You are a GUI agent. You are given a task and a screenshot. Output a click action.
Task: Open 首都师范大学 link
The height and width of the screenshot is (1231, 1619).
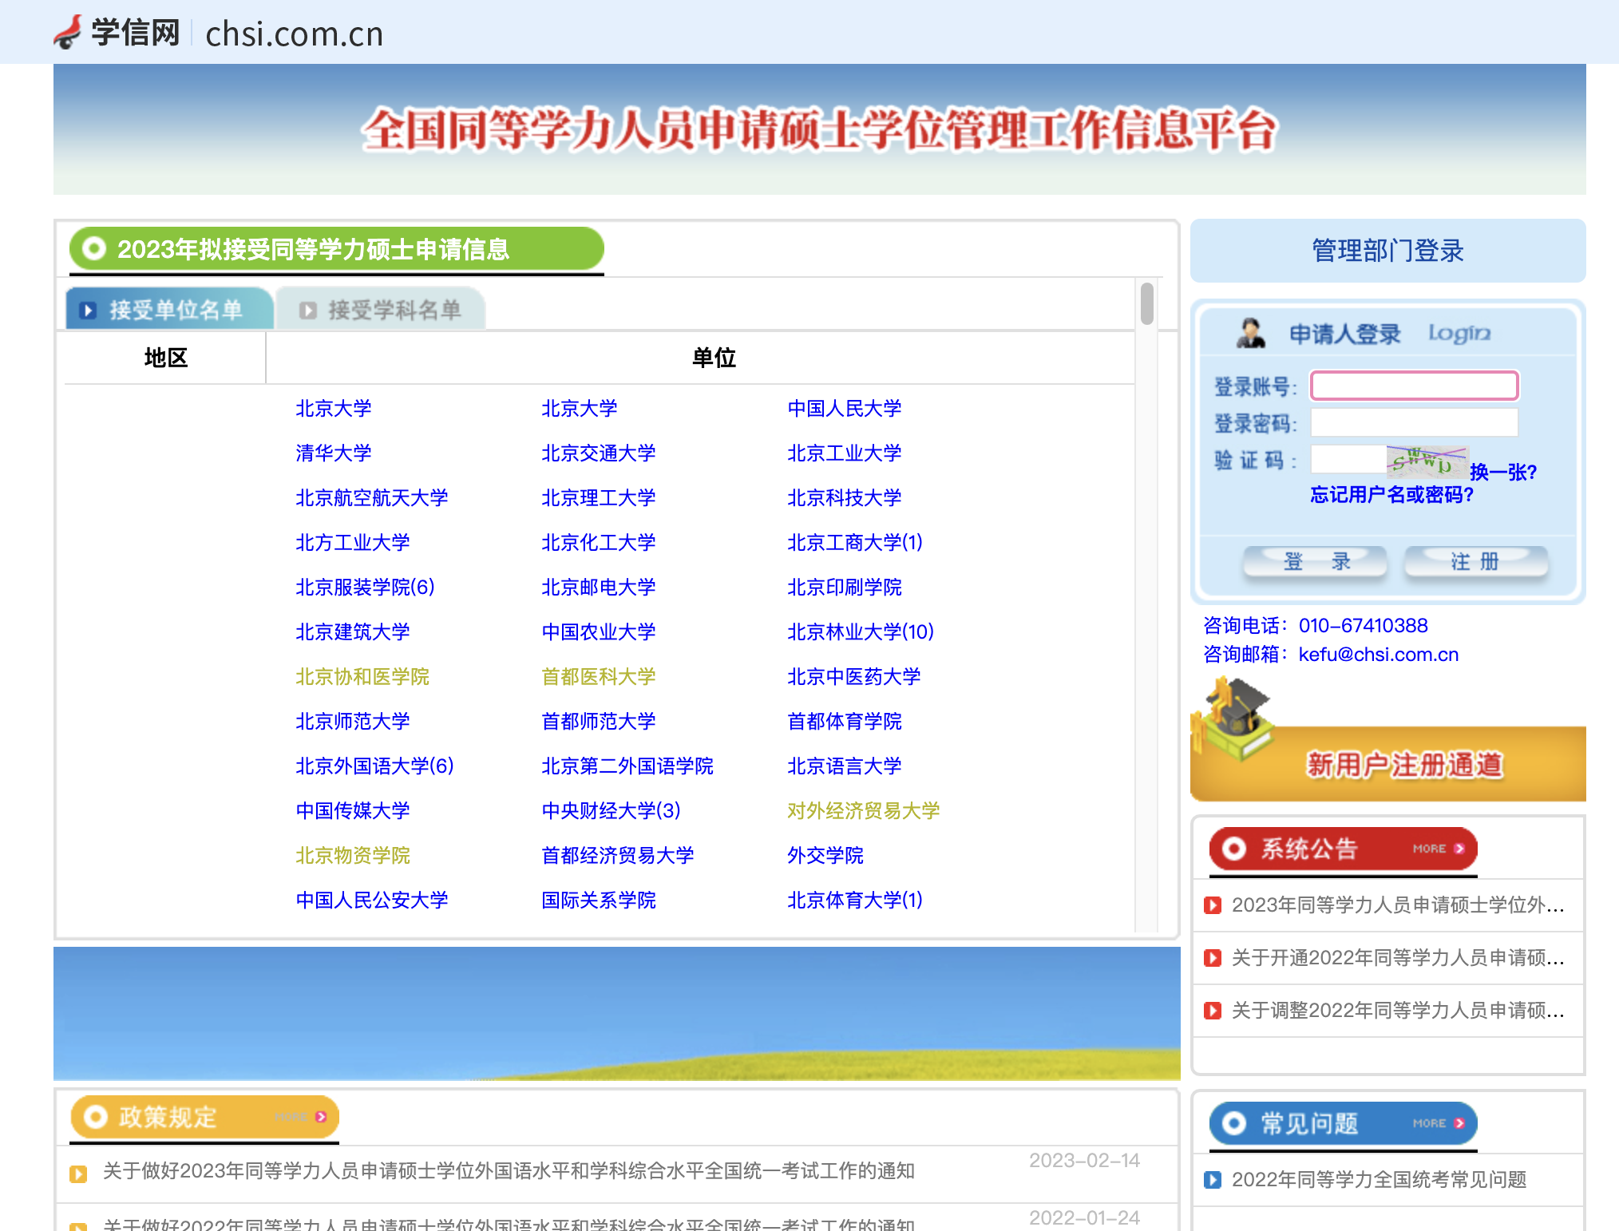[599, 722]
